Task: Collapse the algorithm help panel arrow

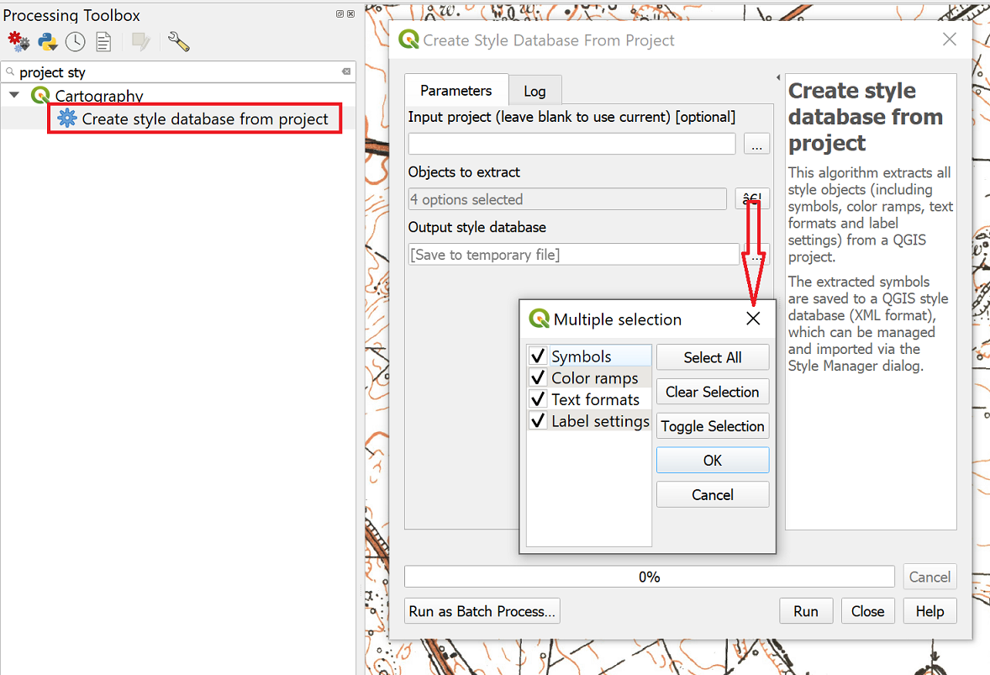Action: 778,77
